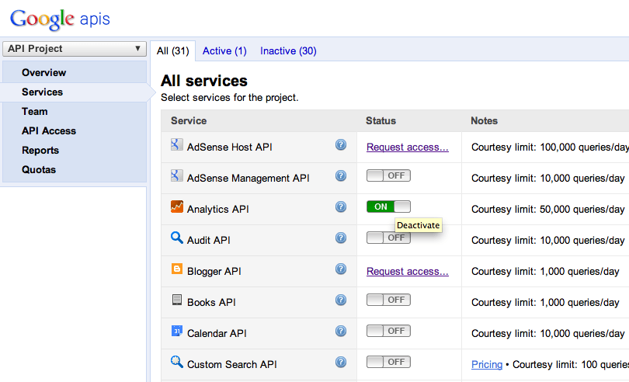Click the Blogger API orange icon
The height and width of the screenshot is (382, 629).
[177, 269]
